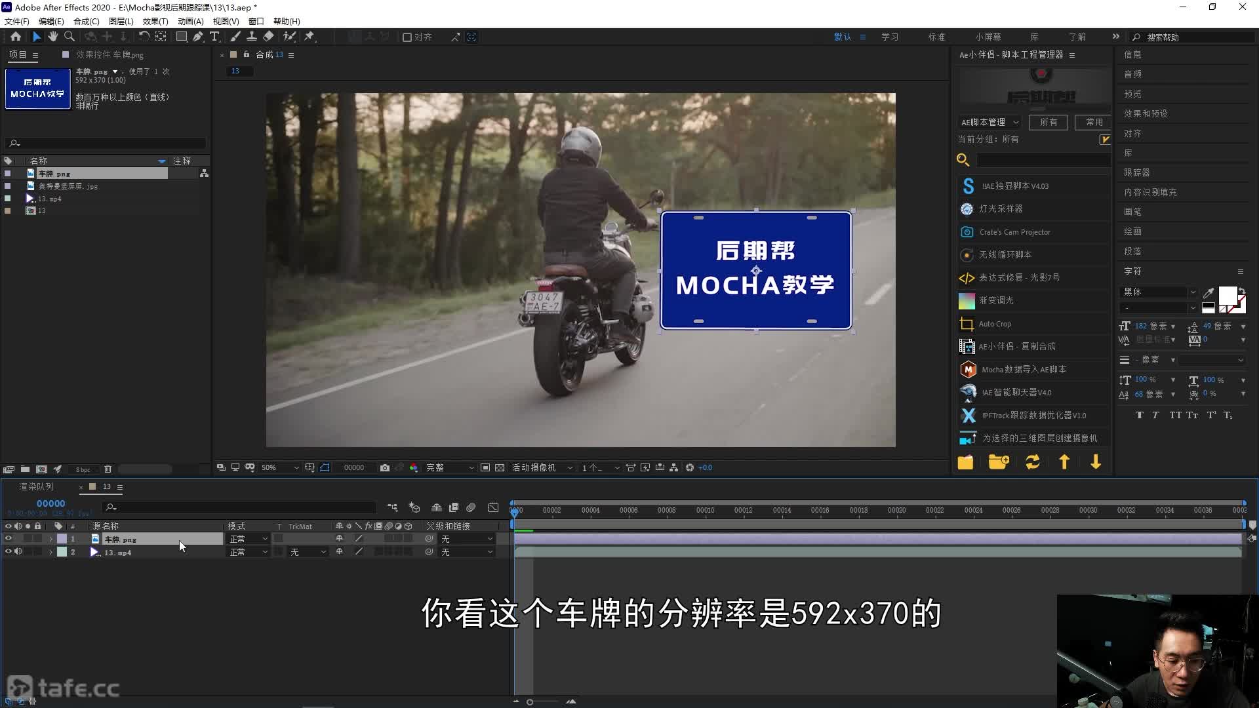The image size is (1259, 708).
Task: Take a snapshot with camera icon
Action: pos(385,467)
